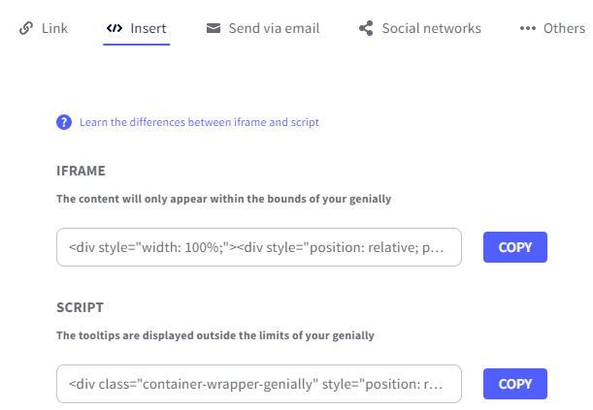The image size is (593, 410).
Task: Click inside the script code field
Action: pyautogui.click(x=259, y=384)
